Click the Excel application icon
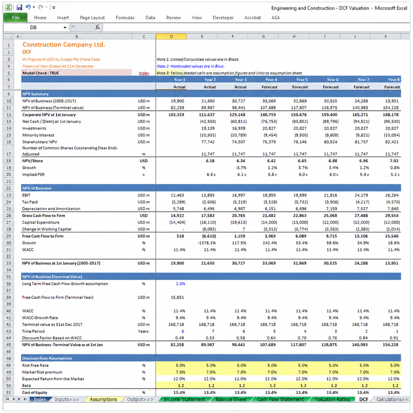The width and height of the screenshot is (413, 413). pyautogui.click(x=9, y=7)
